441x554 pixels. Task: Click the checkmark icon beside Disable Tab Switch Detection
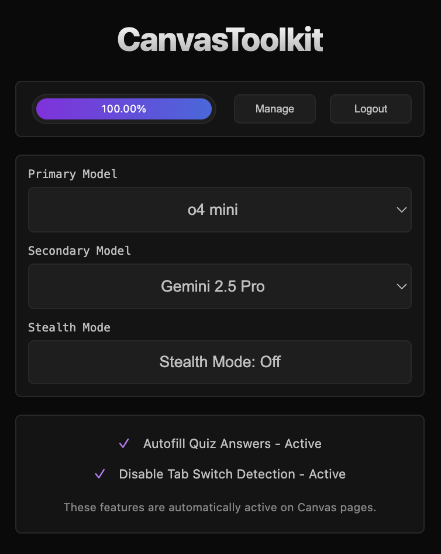coord(100,474)
